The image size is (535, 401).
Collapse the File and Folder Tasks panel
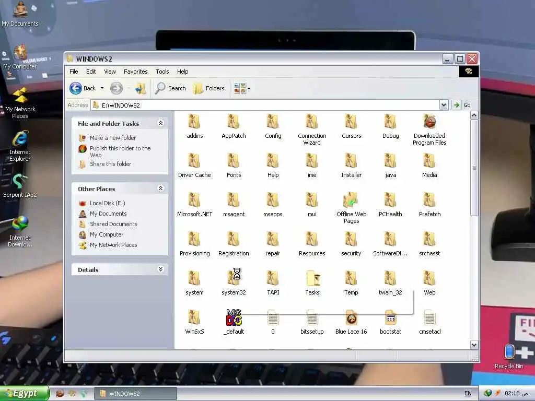pos(161,123)
